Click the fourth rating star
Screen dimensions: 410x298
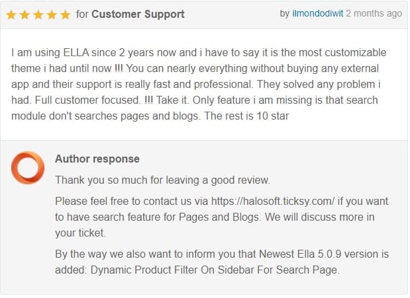click(52, 15)
